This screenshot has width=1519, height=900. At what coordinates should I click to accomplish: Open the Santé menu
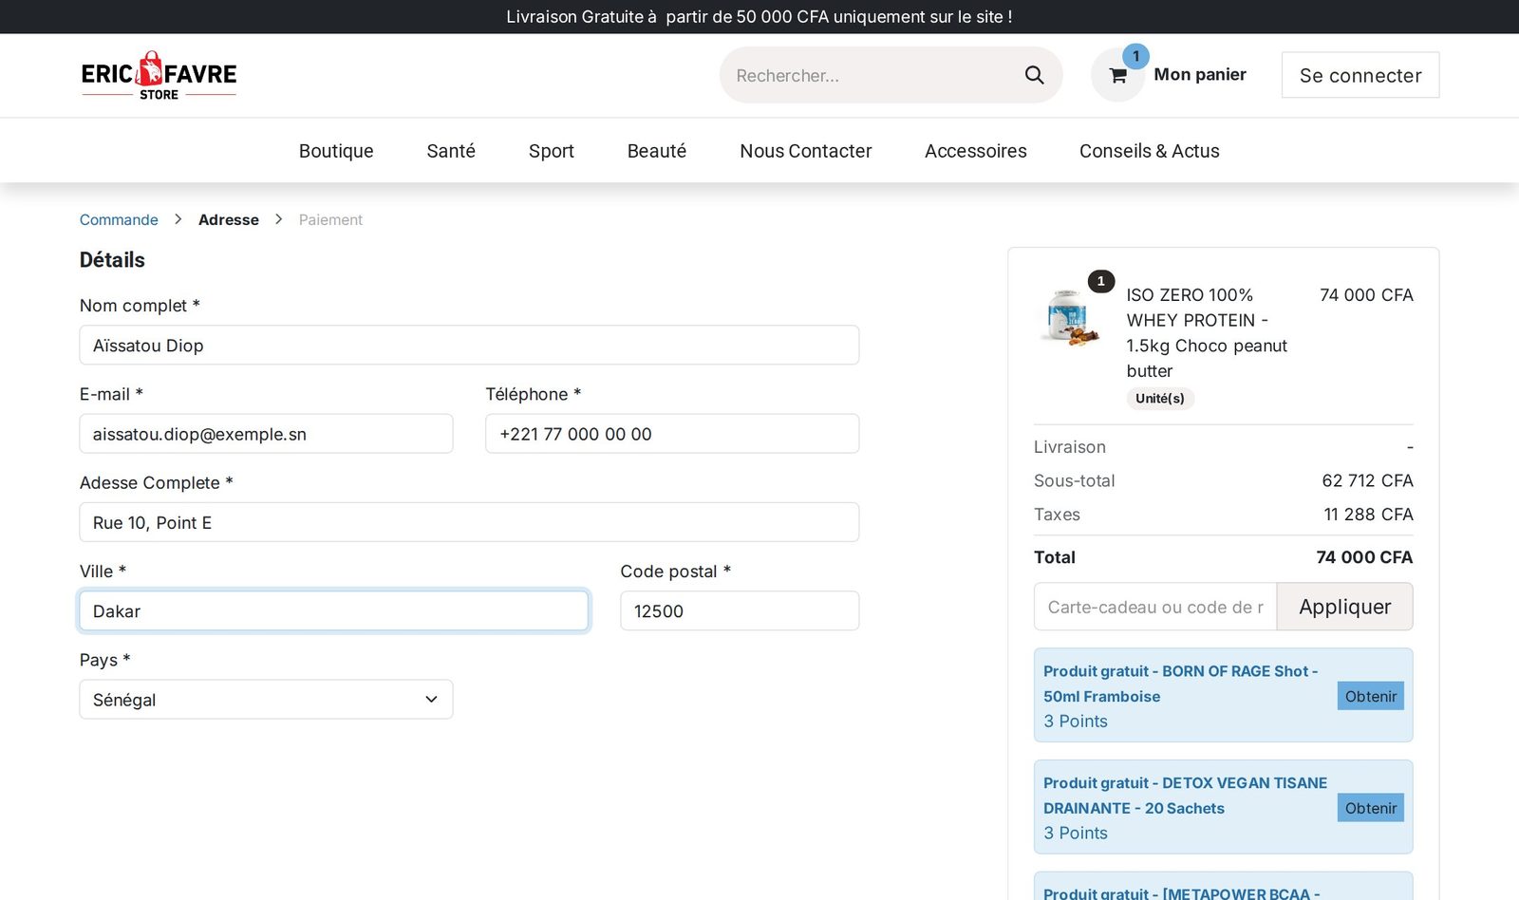coord(451,151)
